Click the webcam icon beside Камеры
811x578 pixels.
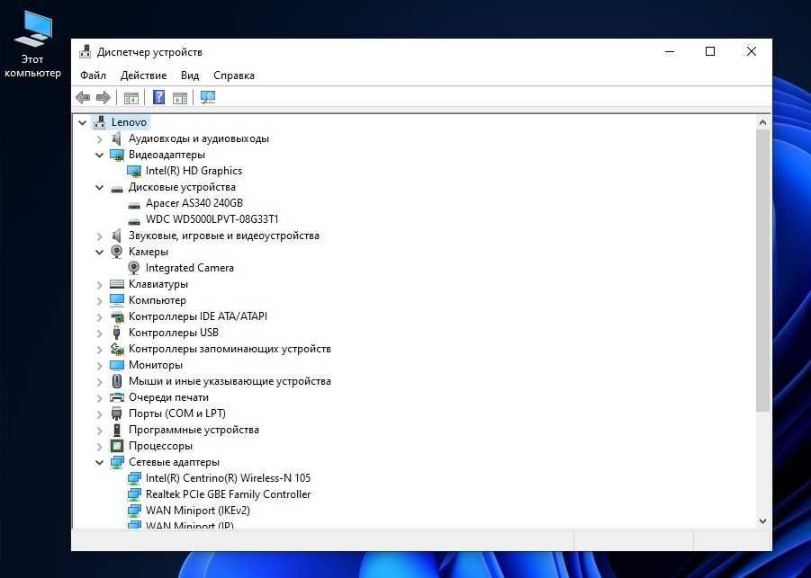(117, 252)
